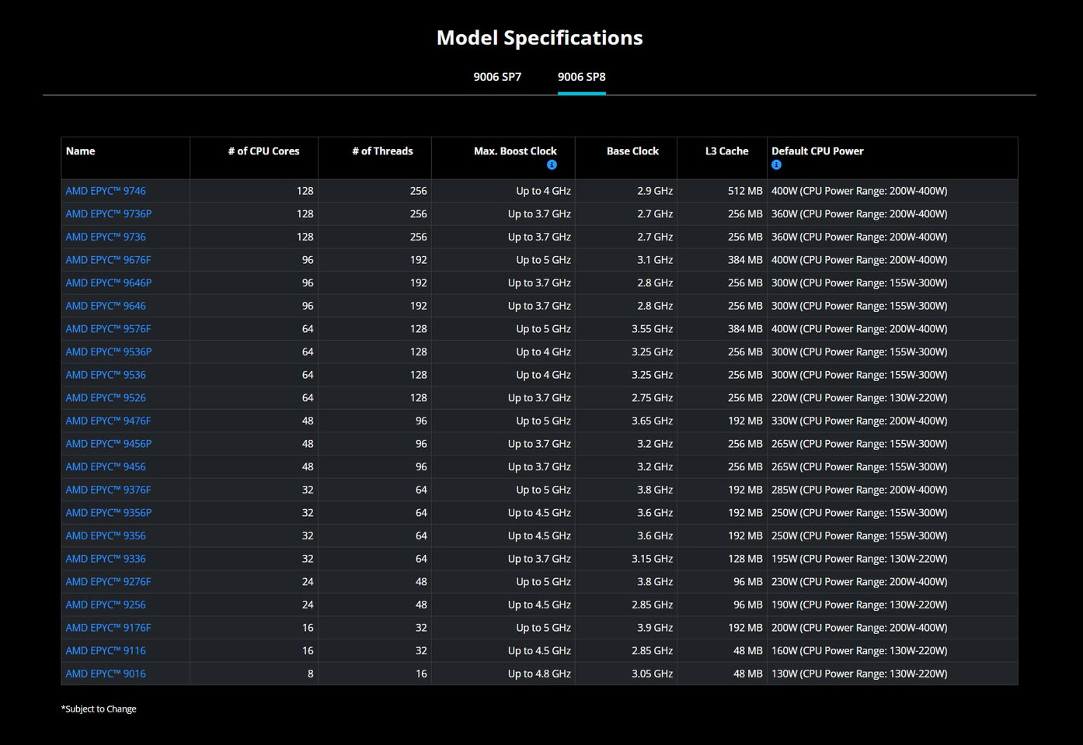
Task: Click the AMD EPYC 9476F link
Action: (x=108, y=421)
